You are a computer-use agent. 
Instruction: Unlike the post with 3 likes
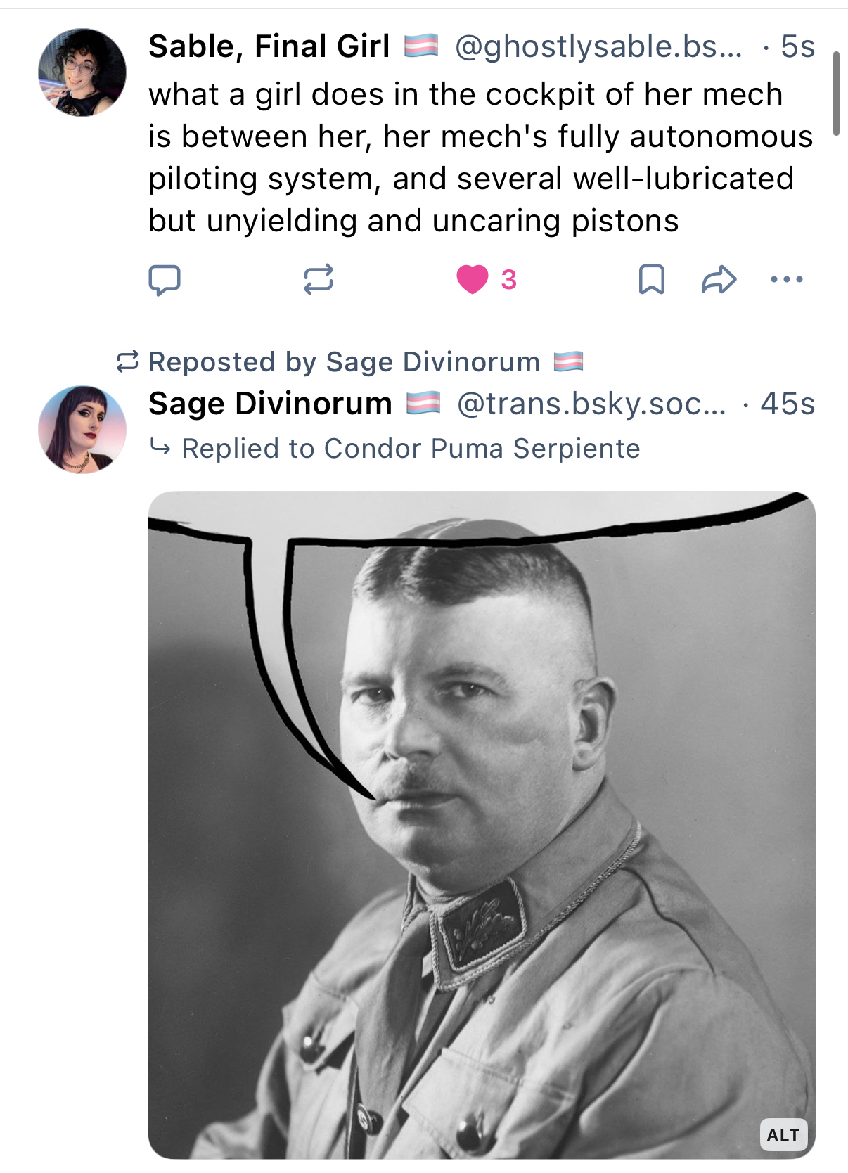click(x=473, y=279)
